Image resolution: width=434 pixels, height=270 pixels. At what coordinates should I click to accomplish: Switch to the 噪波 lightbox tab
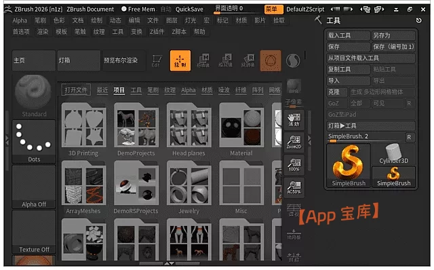(224, 90)
